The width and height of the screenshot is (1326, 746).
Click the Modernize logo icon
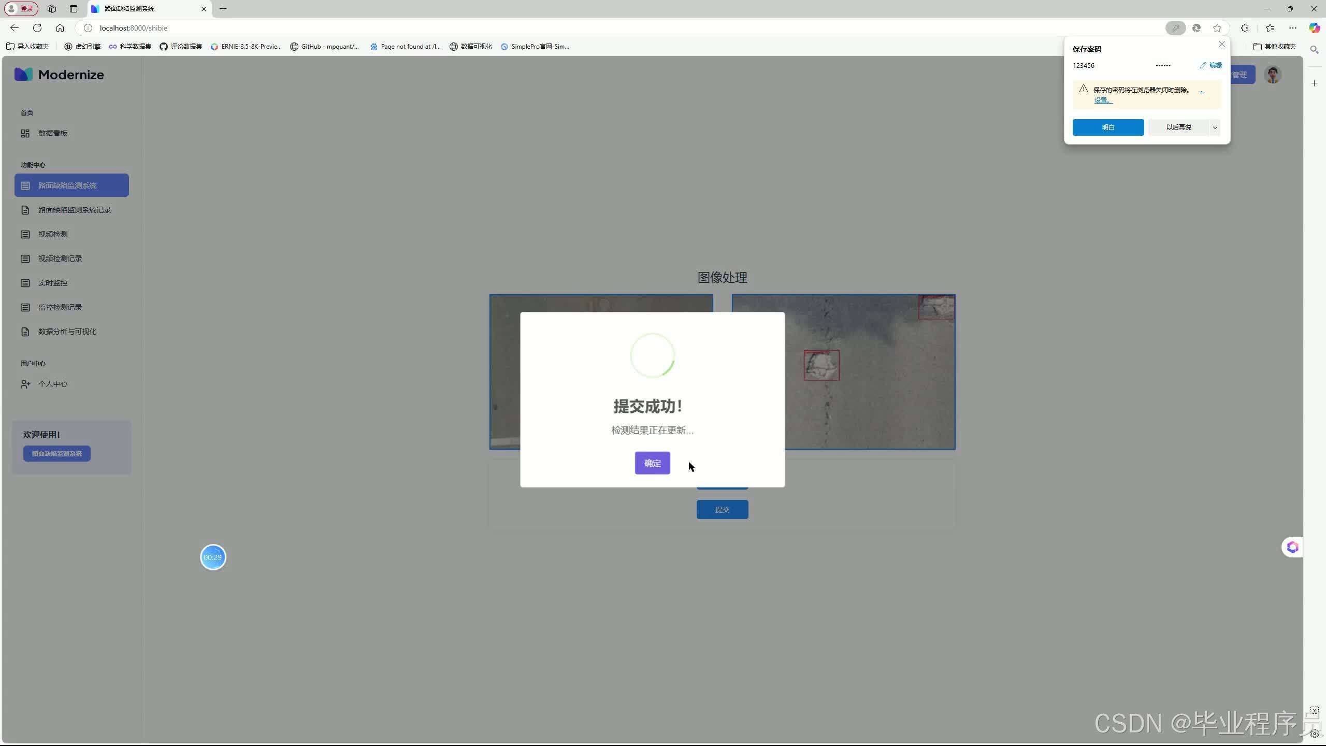(23, 74)
